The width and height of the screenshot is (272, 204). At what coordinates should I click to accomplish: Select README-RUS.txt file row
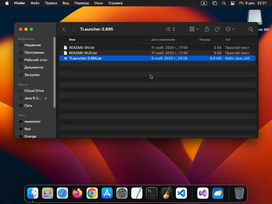157,53
